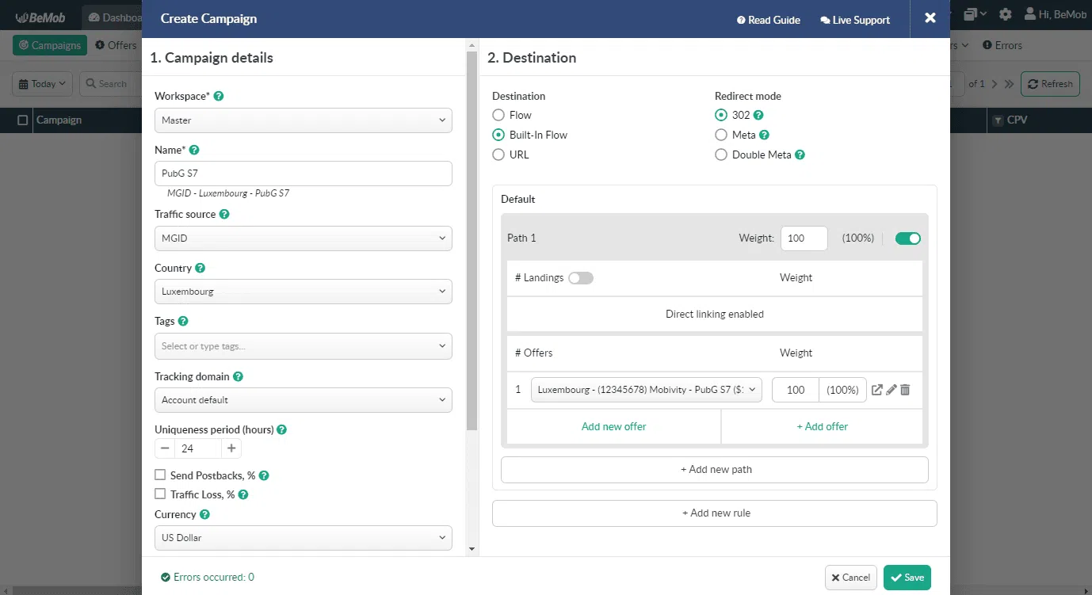Enable the Landings toggle switch
The image size is (1092, 595).
(x=581, y=278)
